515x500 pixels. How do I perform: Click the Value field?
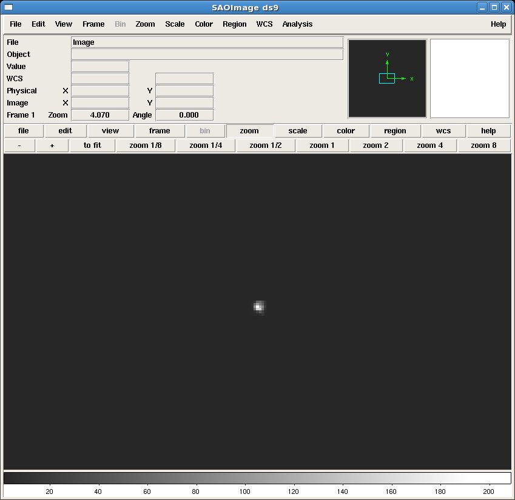pos(100,67)
